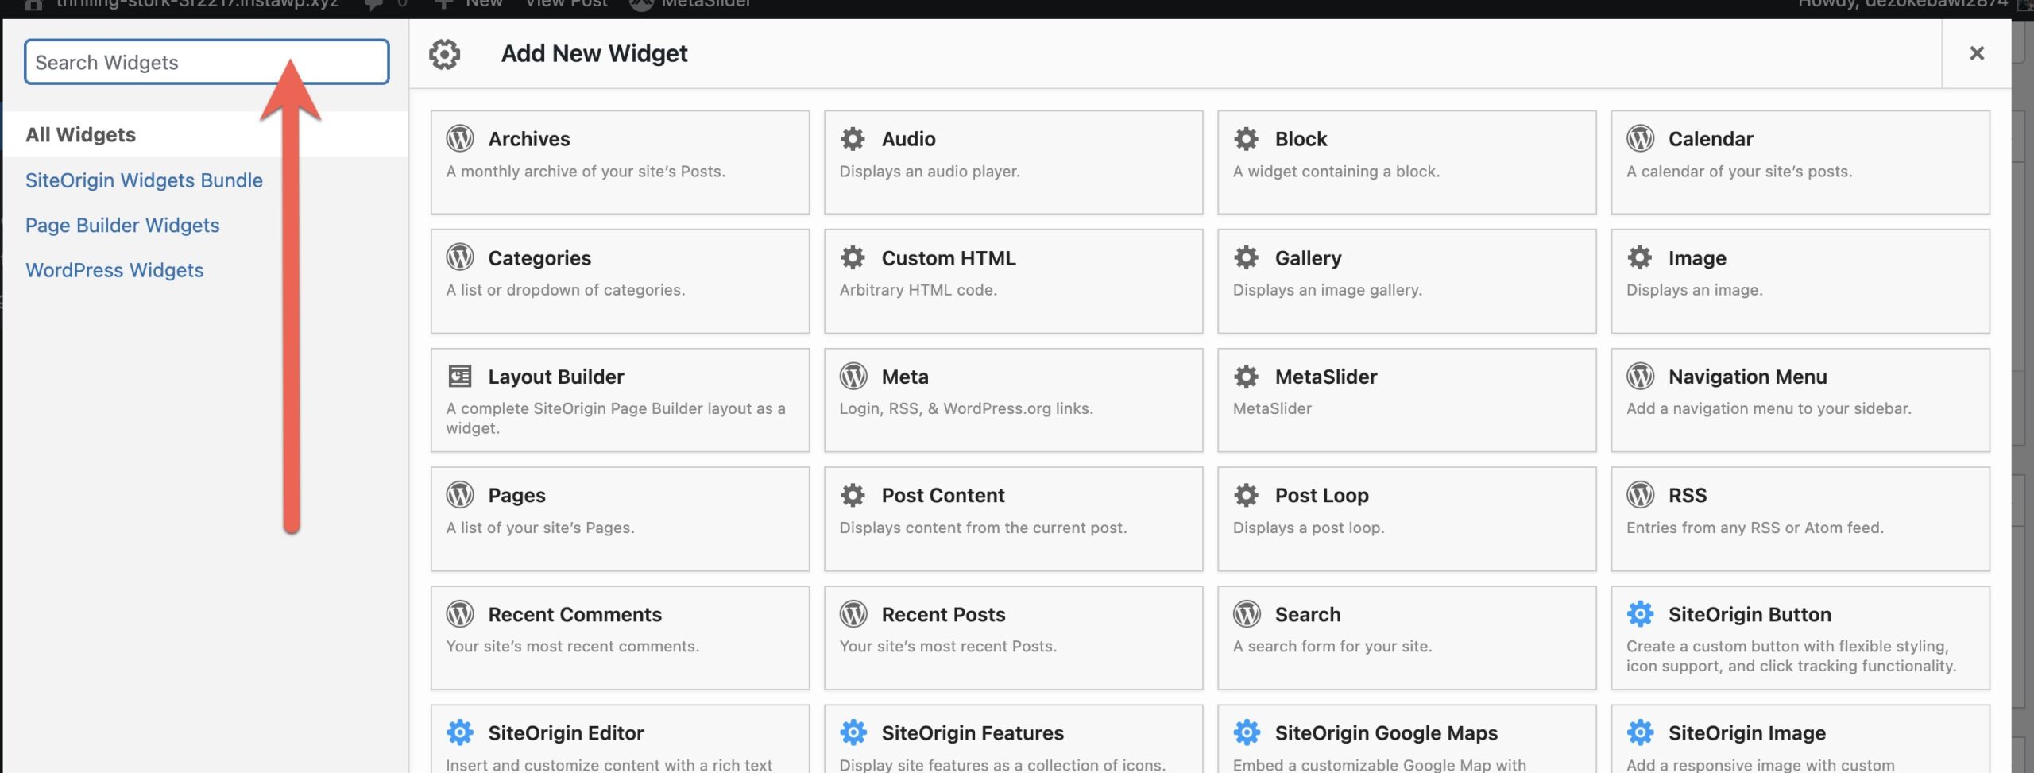The width and height of the screenshot is (2034, 773).
Task: Click the SiteOrigin Button blue gear icon
Action: point(1640,613)
